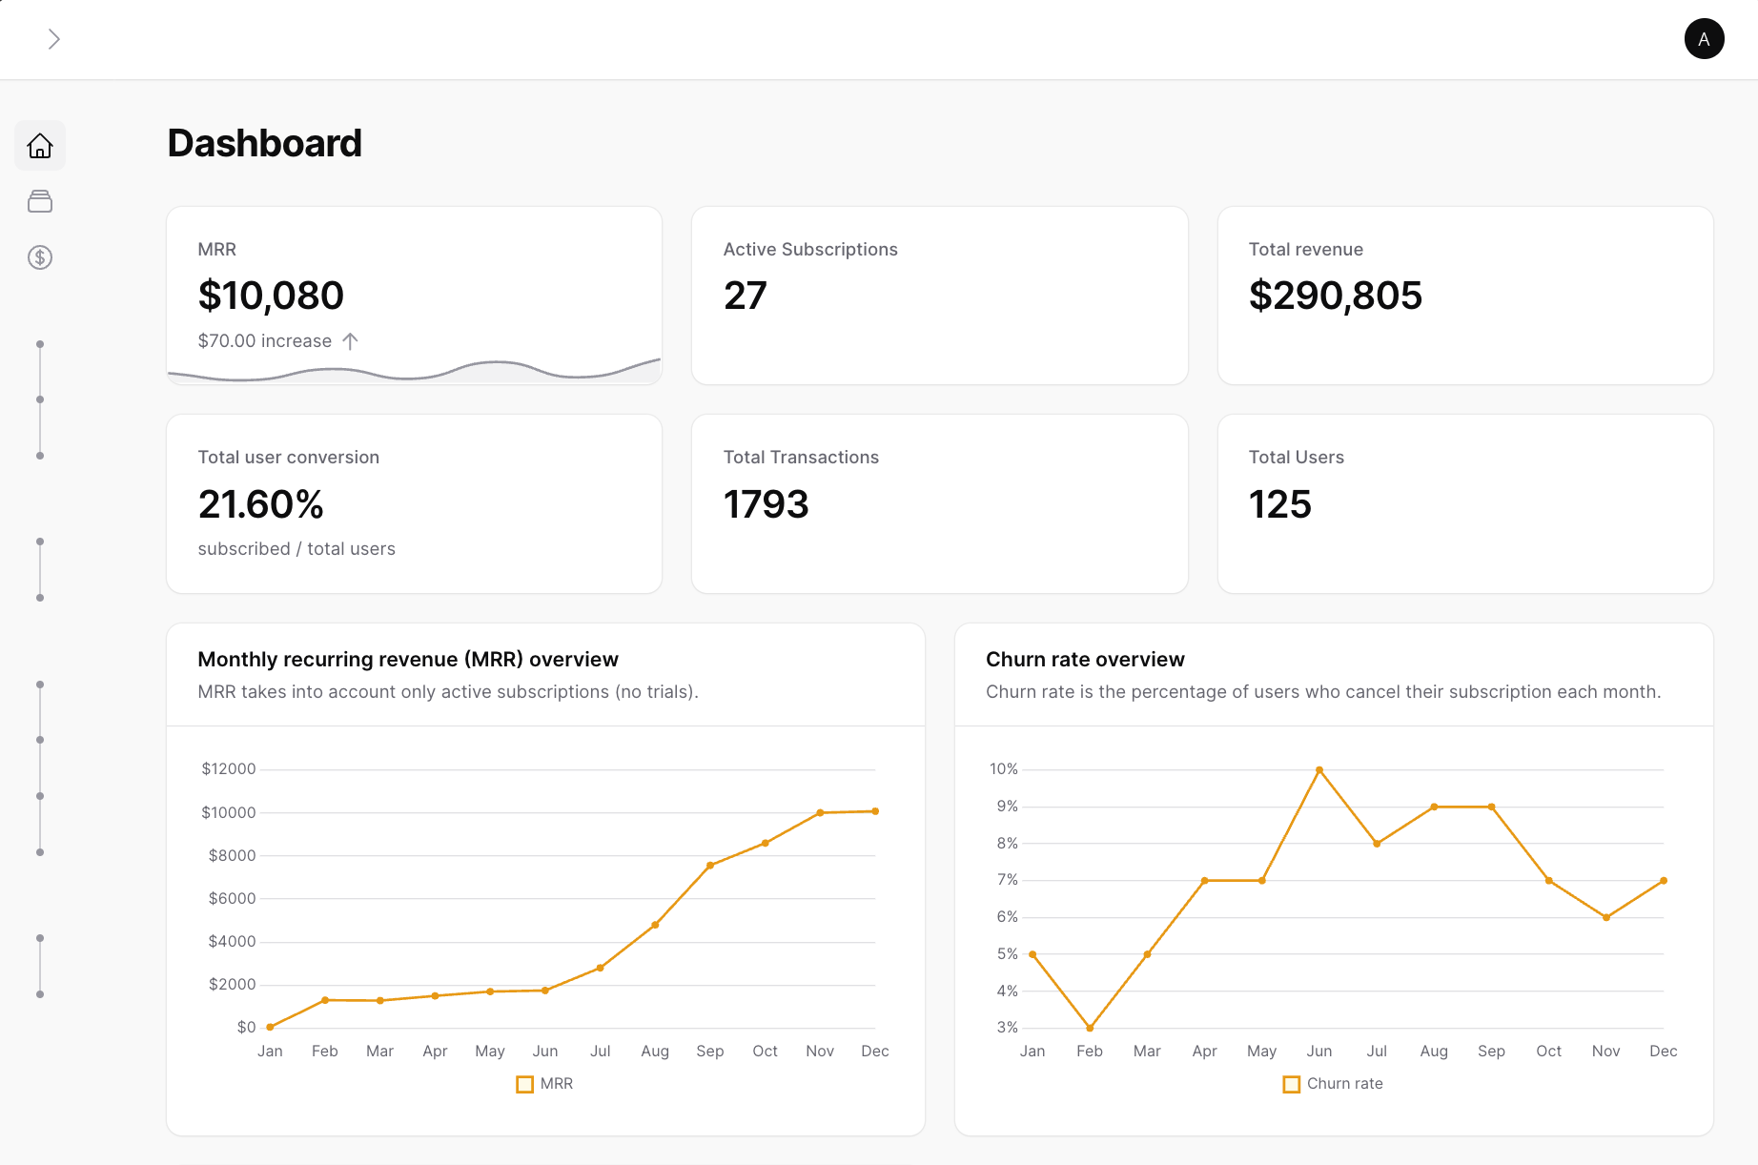The width and height of the screenshot is (1758, 1165).
Task: Click the increase arrow in the MRR card
Action: (350, 340)
